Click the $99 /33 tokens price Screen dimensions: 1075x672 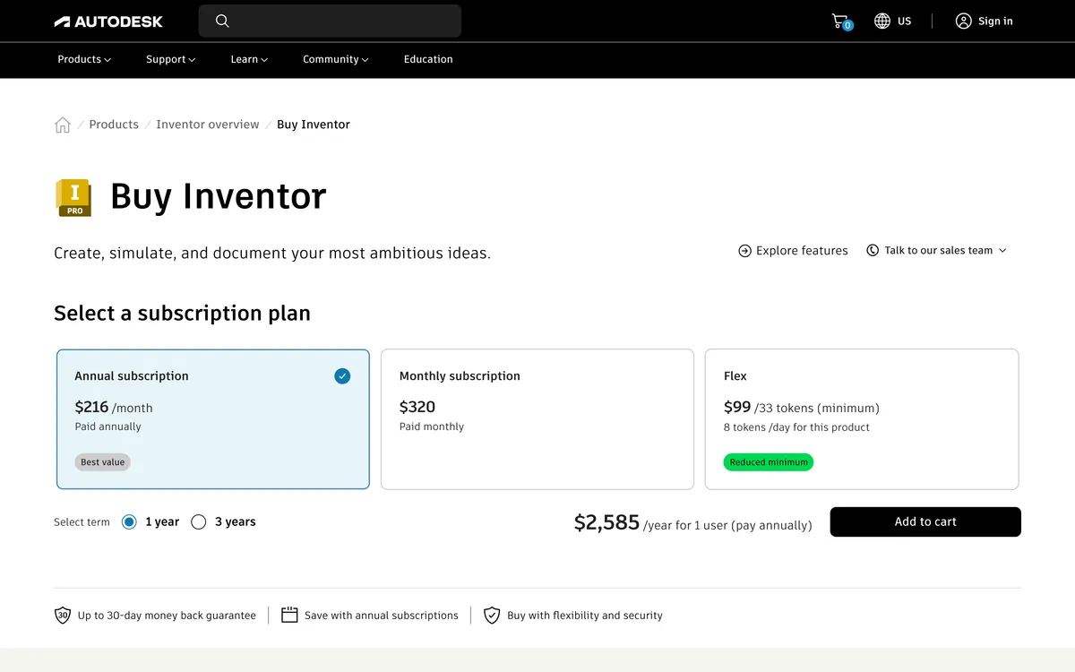click(x=802, y=407)
